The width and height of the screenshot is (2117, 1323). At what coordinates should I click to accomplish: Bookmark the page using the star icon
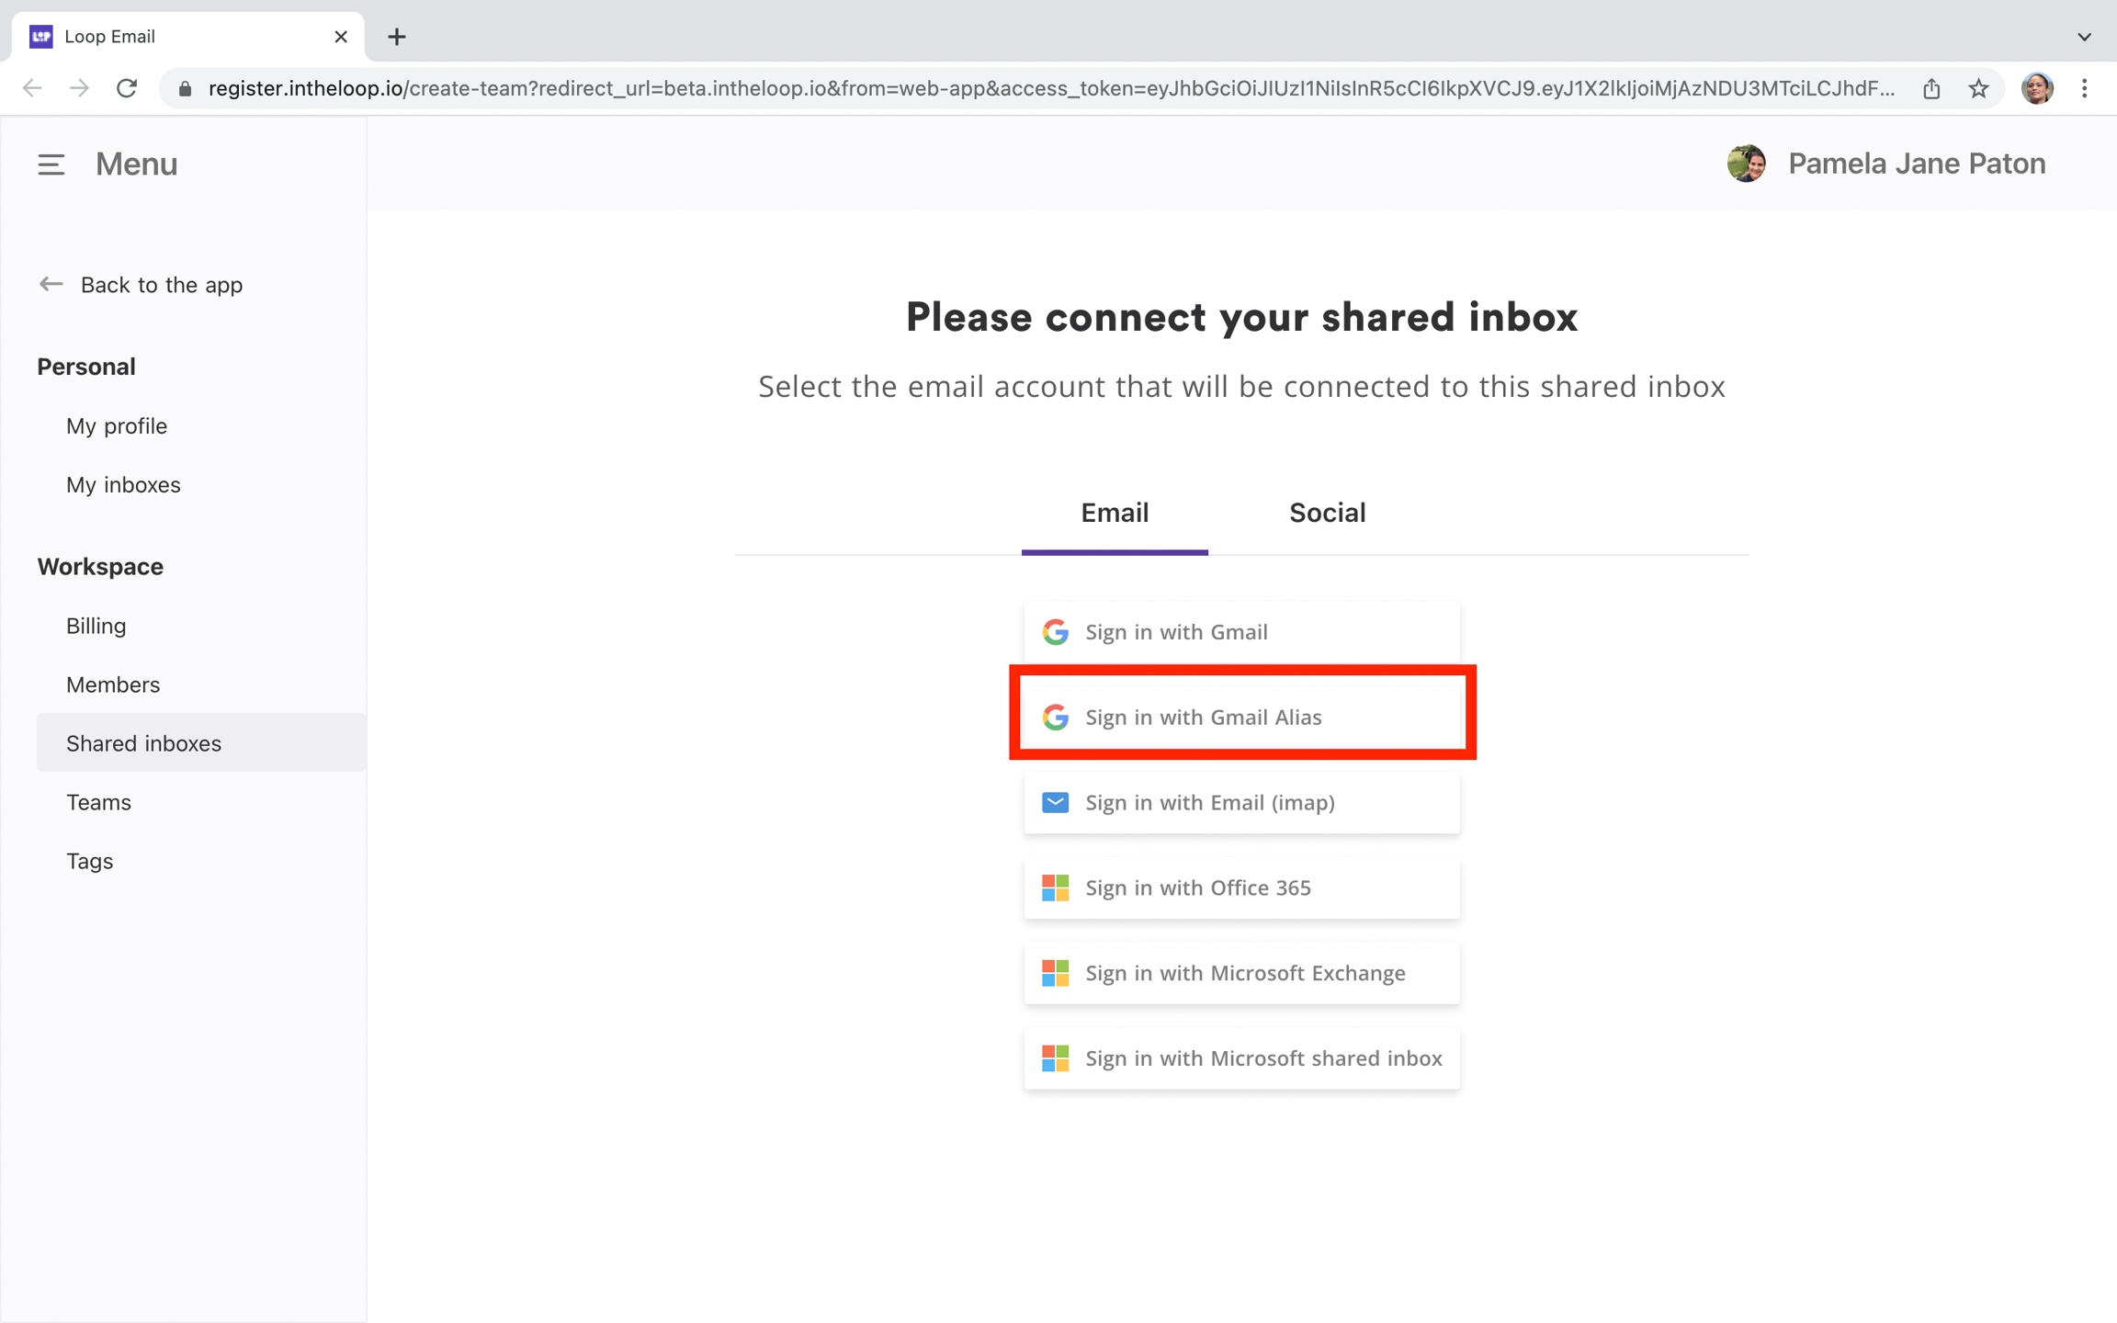[x=1978, y=88]
